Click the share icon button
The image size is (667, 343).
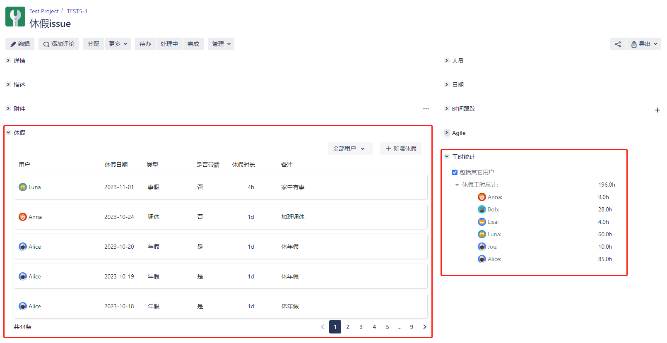tap(617, 44)
